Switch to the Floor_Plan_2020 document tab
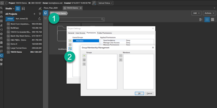217x108 pixels. [x=51, y=8]
